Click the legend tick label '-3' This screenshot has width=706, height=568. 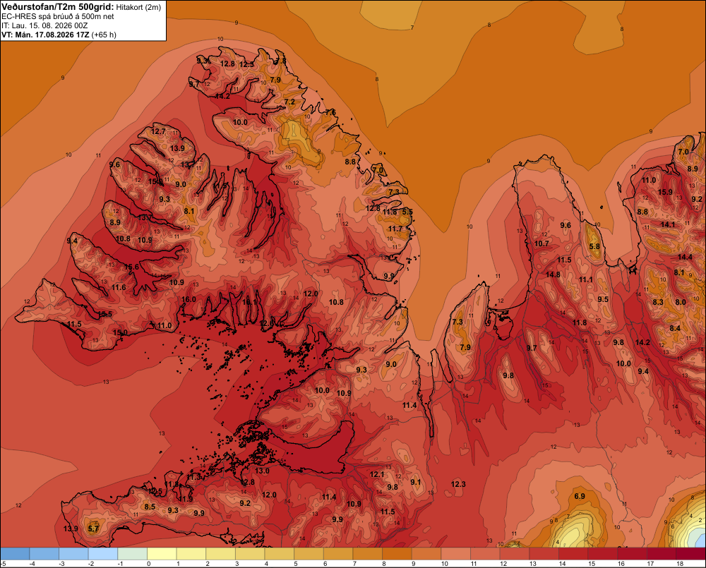point(61,564)
